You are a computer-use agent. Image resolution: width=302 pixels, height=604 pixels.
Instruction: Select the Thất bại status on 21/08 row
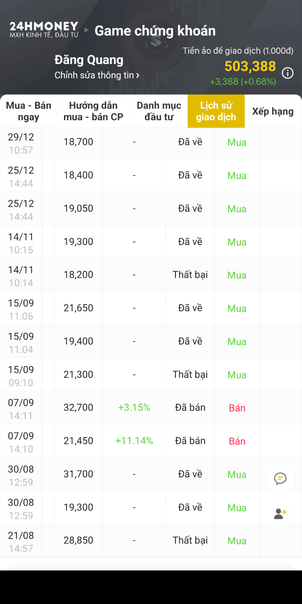190,540
